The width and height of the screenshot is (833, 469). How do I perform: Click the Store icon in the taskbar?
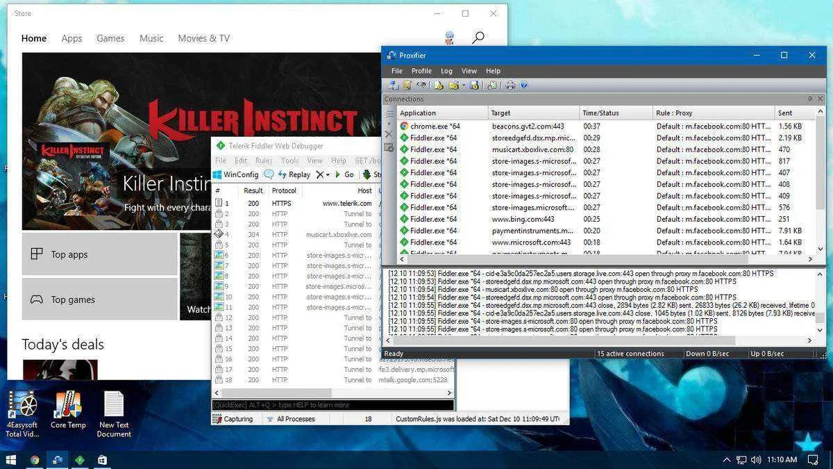[x=102, y=460]
